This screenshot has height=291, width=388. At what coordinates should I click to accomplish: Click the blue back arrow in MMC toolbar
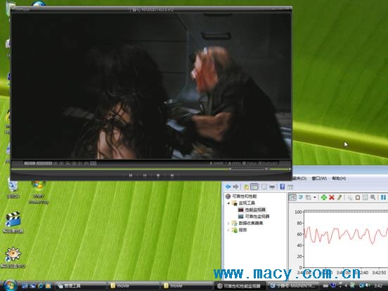tap(228, 187)
